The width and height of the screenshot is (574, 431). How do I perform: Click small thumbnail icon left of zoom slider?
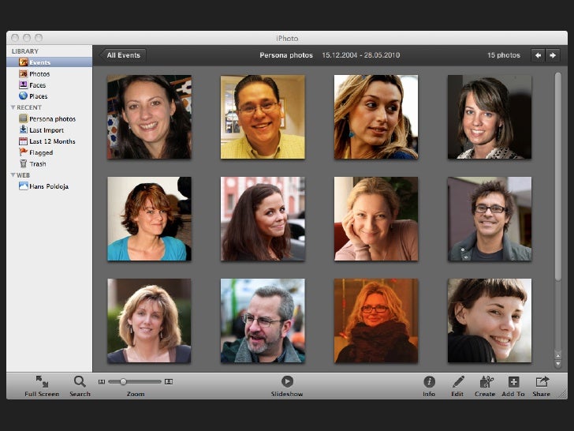pyautogui.click(x=102, y=382)
